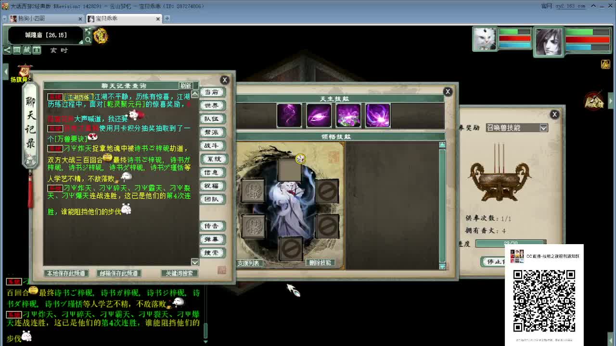Switch to the 帮派 chat channel tab
Viewport: 616px width, 346px height.
(212, 132)
